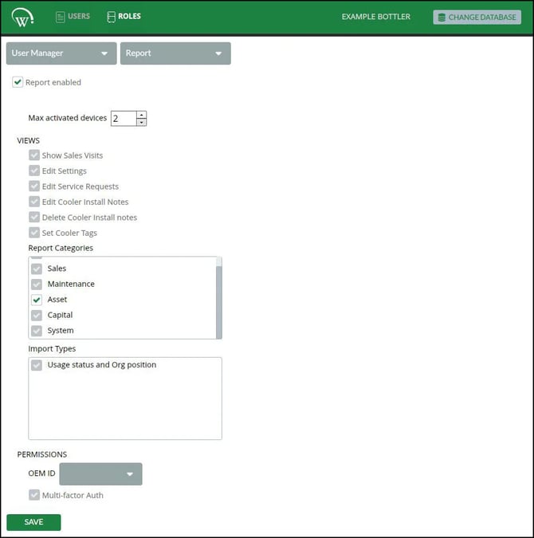
Task: Click the PERMISSIONS section heading
Action: click(x=42, y=454)
